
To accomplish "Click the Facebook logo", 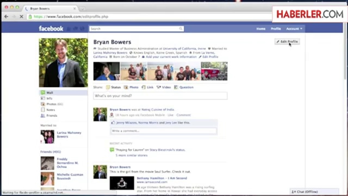I will tap(51, 29).
